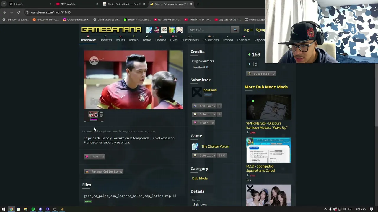
Task: Open the system volume control
Action: click(x=344, y=209)
